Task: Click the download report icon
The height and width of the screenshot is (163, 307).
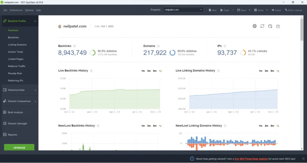Action: (278, 26)
